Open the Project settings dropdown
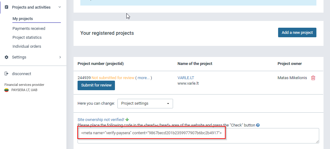Viewport: 330px width, 149px height. click(145, 103)
